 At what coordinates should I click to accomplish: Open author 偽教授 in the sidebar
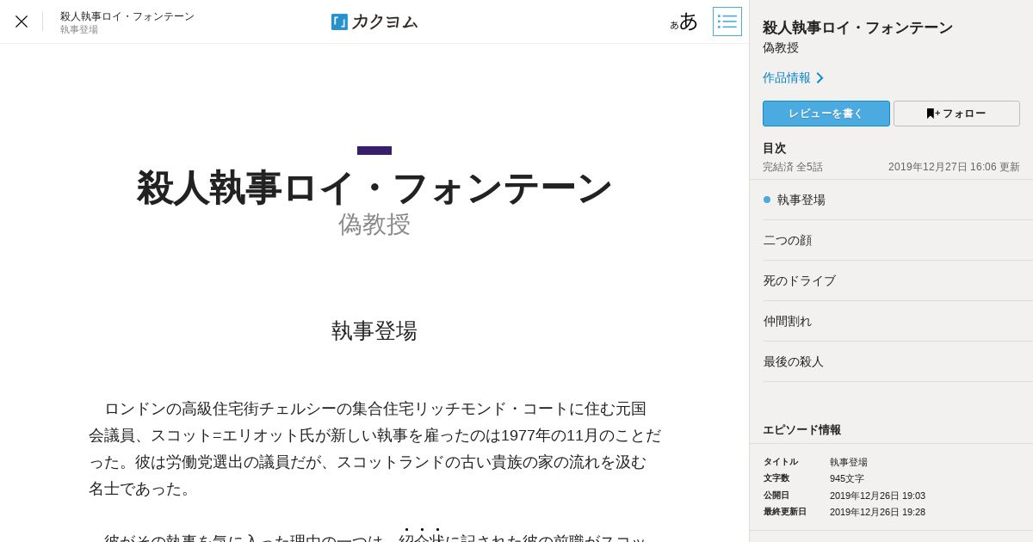point(781,48)
